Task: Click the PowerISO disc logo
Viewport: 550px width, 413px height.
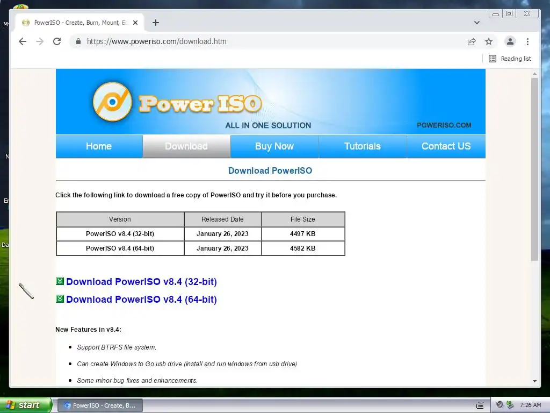Action: 112,102
